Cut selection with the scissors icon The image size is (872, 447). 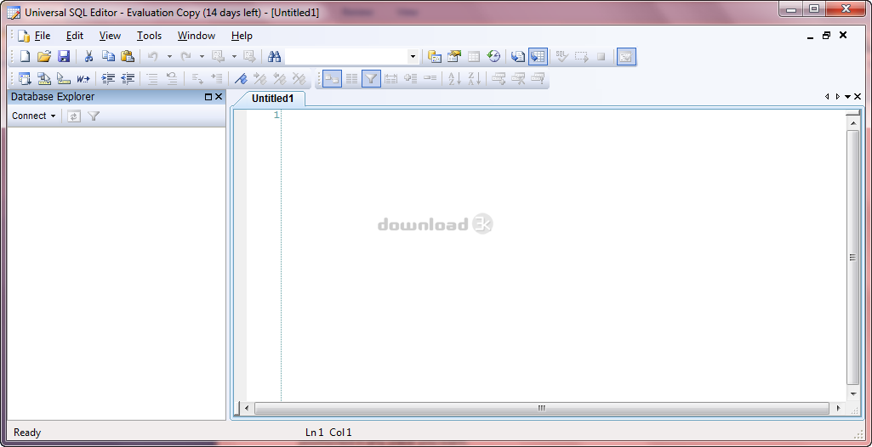88,56
